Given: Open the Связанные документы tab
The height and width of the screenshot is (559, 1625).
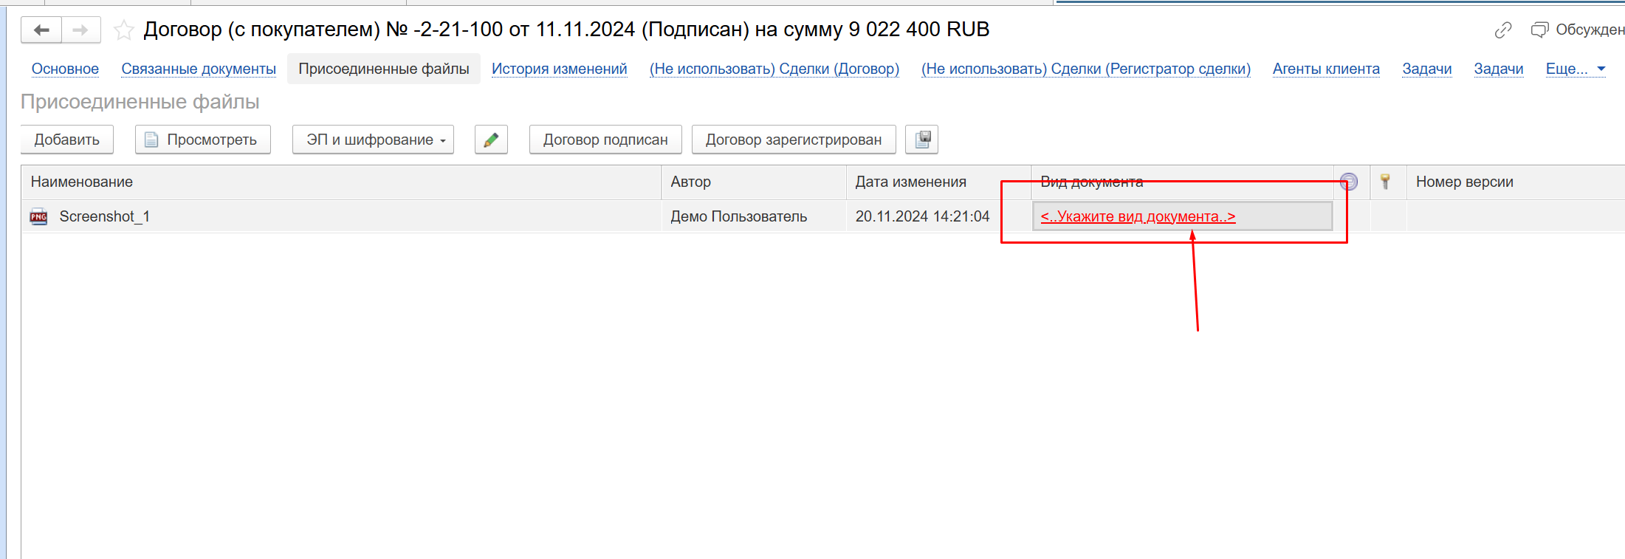Looking at the screenshot, I should [x=199, y=69].
